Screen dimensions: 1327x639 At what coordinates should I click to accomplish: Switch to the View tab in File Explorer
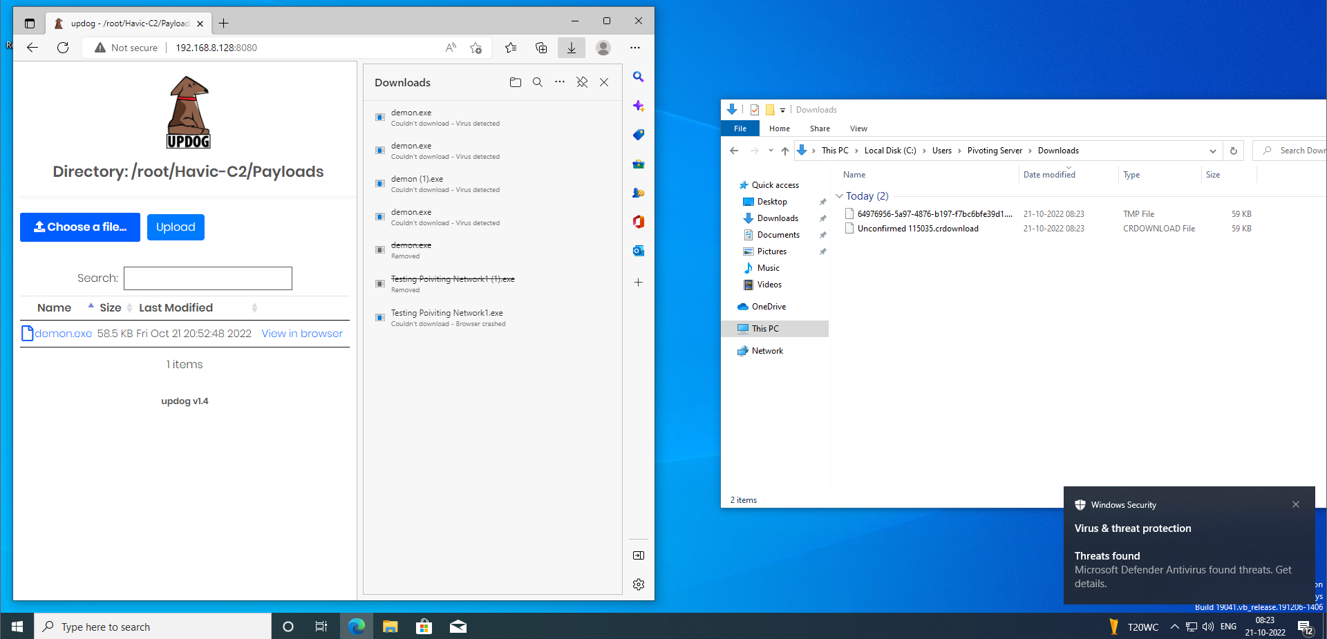(858, 128)
